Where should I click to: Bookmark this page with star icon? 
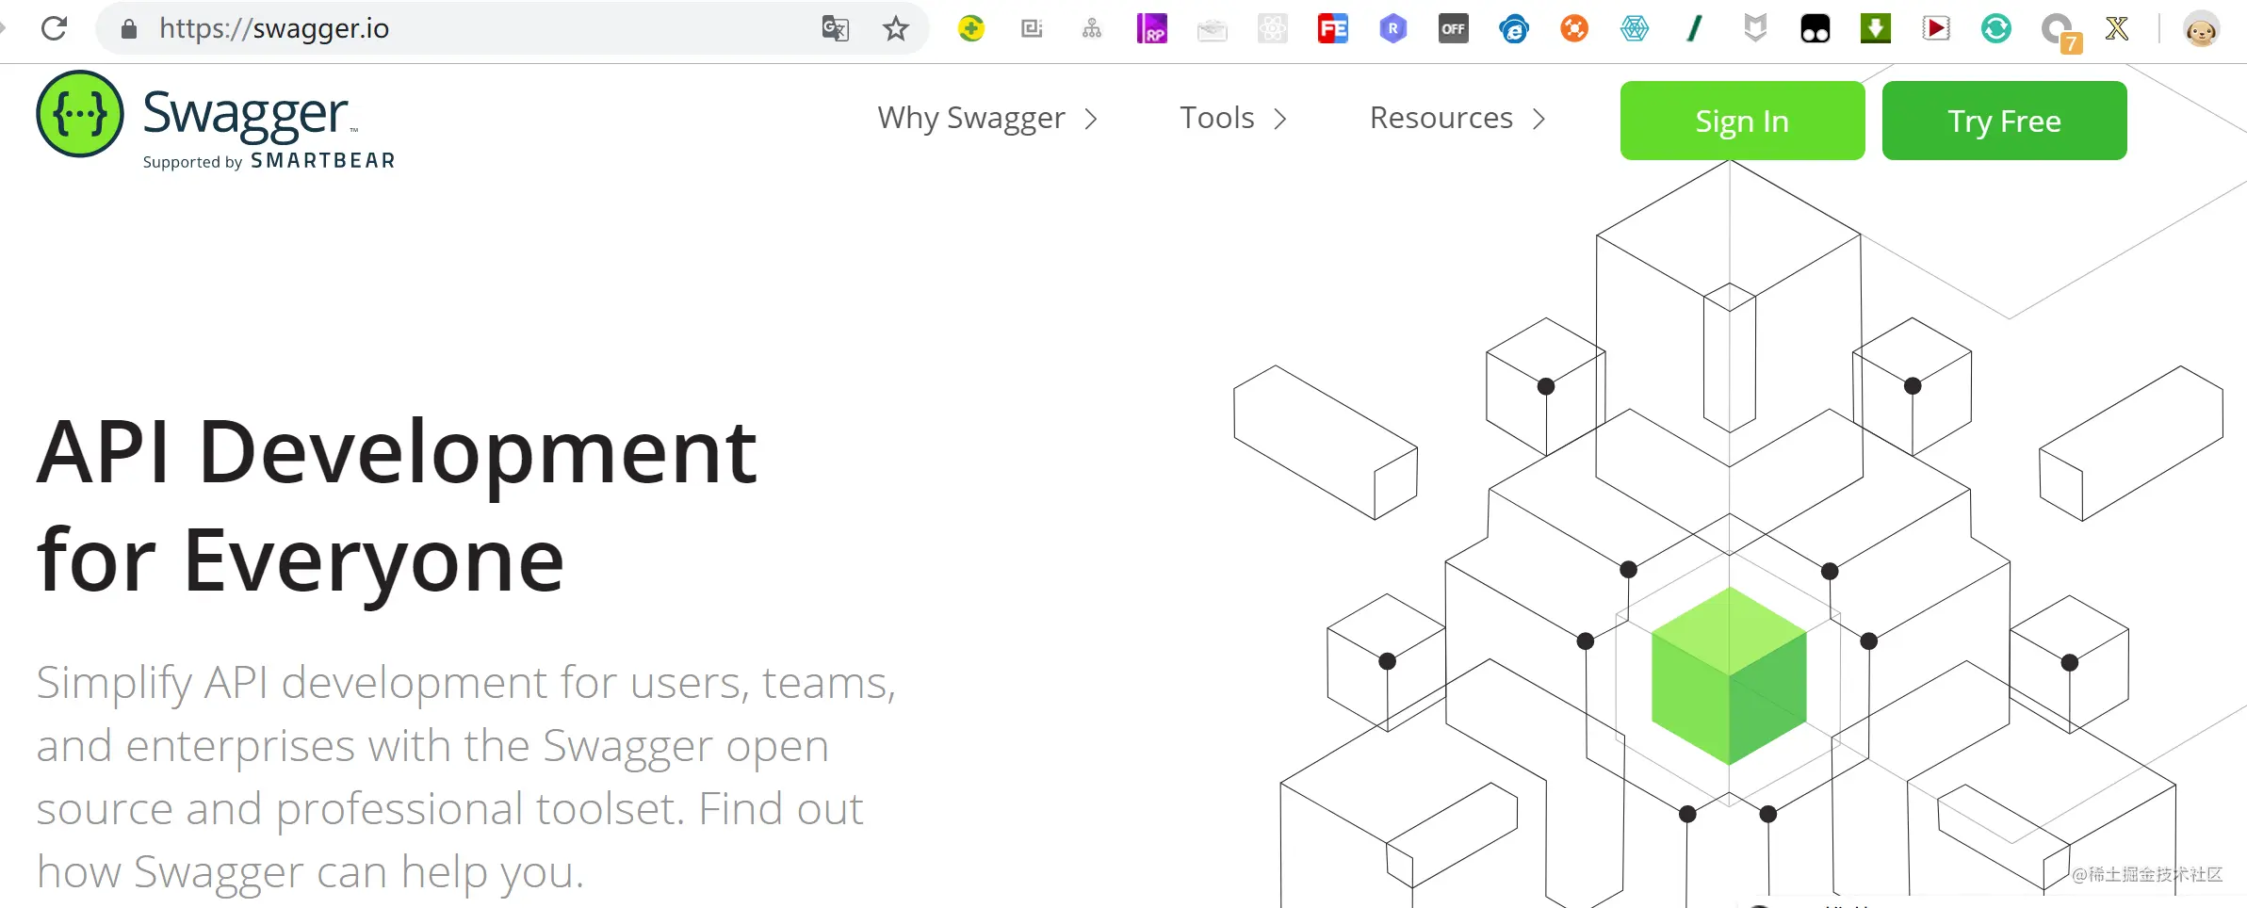click(895, 28)
